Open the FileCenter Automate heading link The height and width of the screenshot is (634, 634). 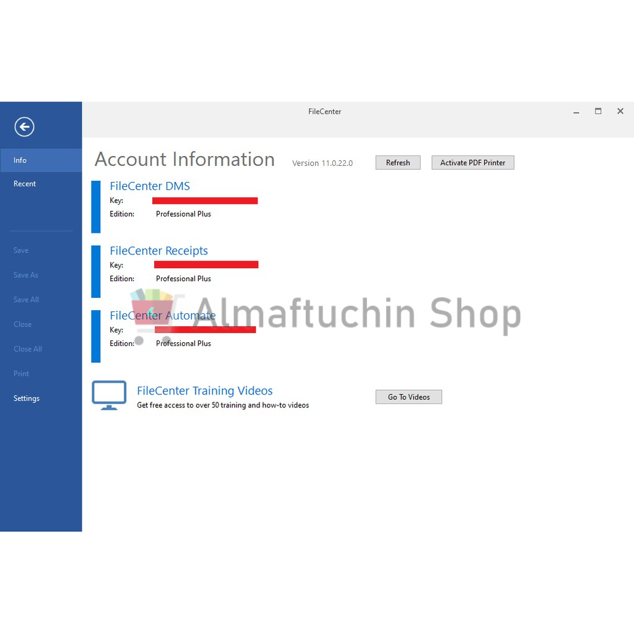tap(163, 315)
